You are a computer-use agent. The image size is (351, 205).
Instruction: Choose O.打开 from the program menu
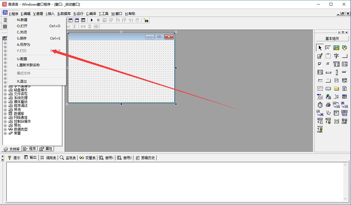[x=37, y=26]
